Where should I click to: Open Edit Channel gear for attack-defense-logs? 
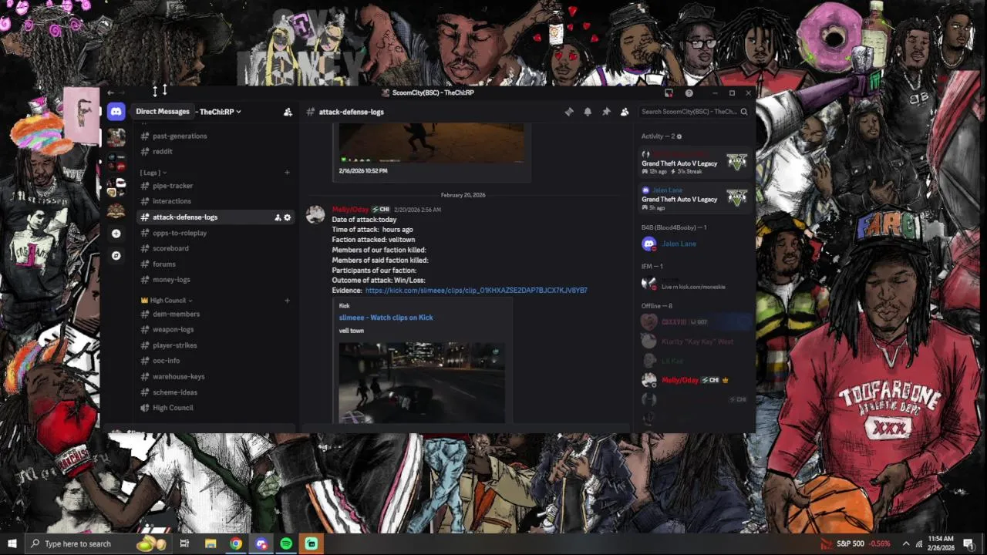tap(288, 217)
